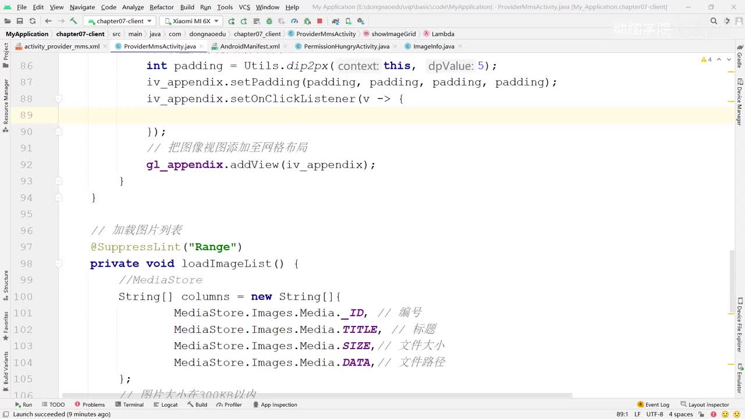This screenshot has width=745, height=419.
Task: Toggle the Device Manager side panel
Action: pyautogui.click(x=740, y=102)
